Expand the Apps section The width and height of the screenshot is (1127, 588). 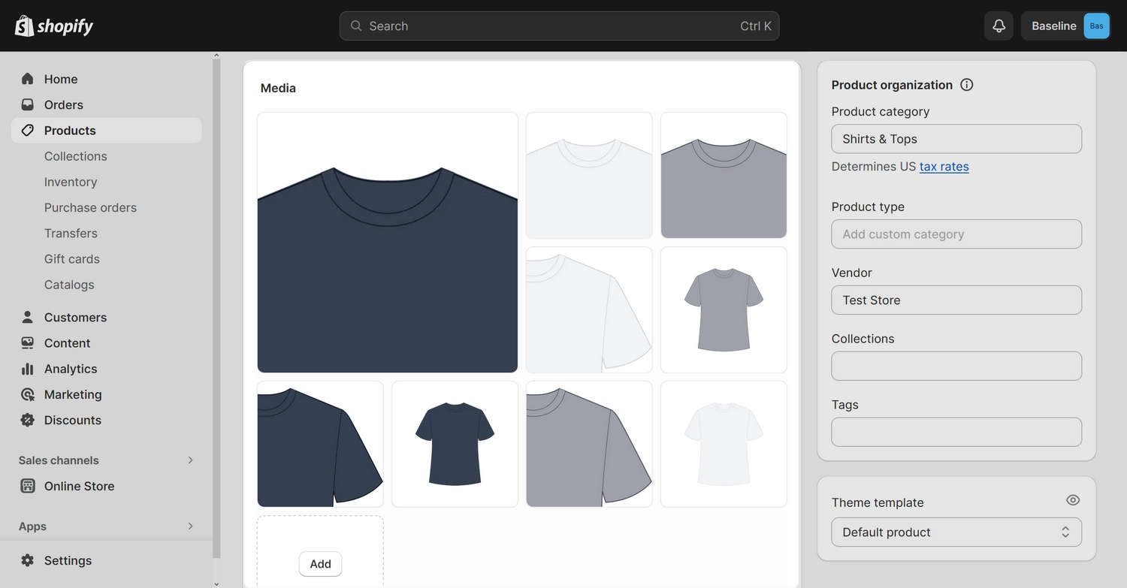point(190,526)
